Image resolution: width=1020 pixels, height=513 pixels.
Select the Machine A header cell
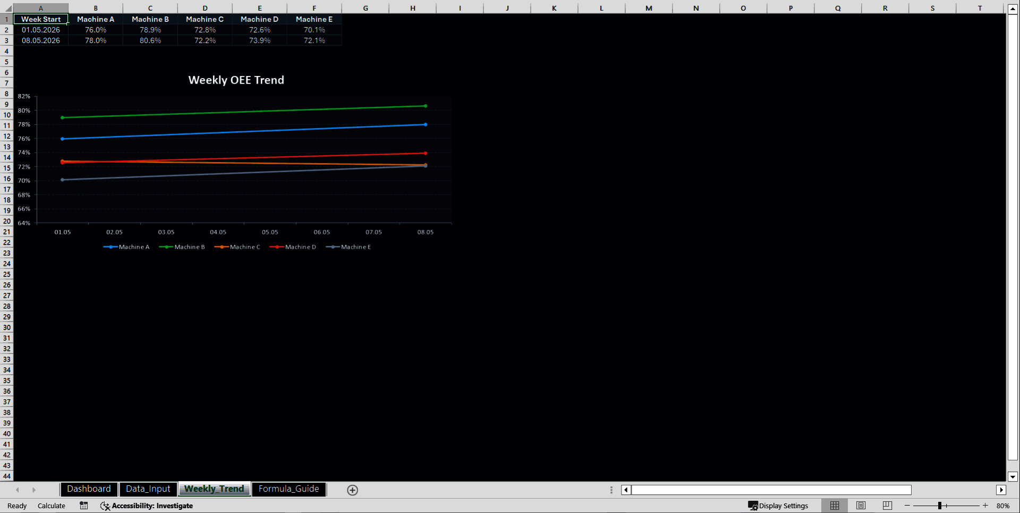(96, 19)
